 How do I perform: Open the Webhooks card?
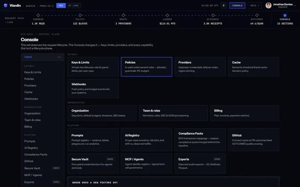pos(93,89)
